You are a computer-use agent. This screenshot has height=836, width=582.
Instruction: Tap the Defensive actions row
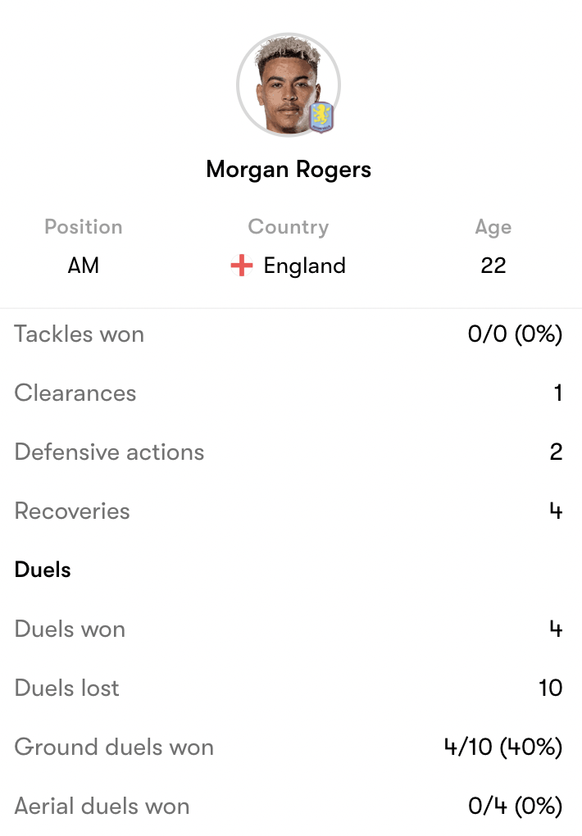click(291, 452)
